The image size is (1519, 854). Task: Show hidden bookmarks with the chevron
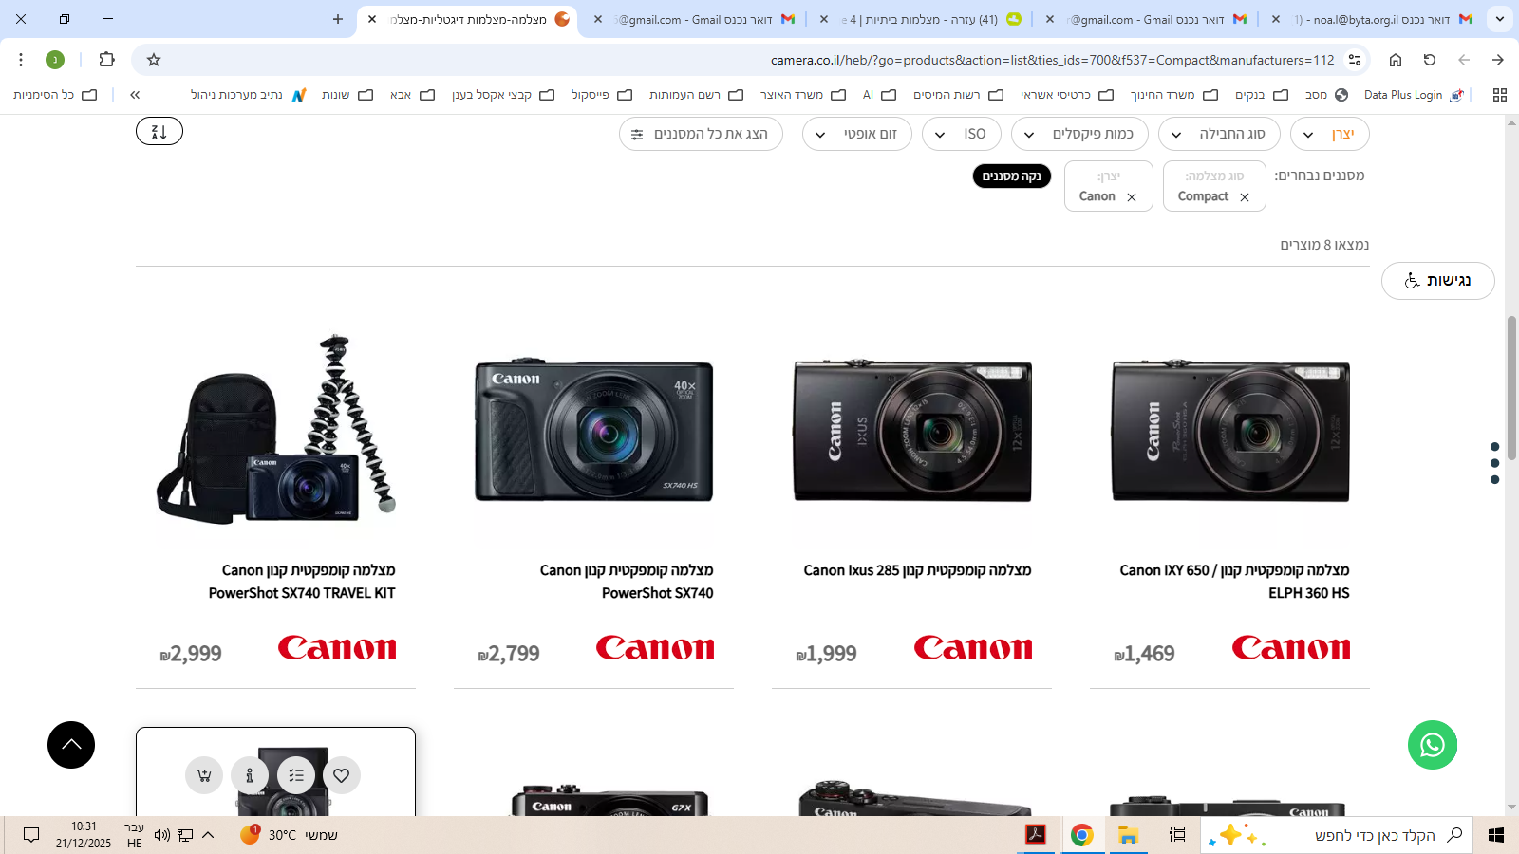tap(135, 95)
